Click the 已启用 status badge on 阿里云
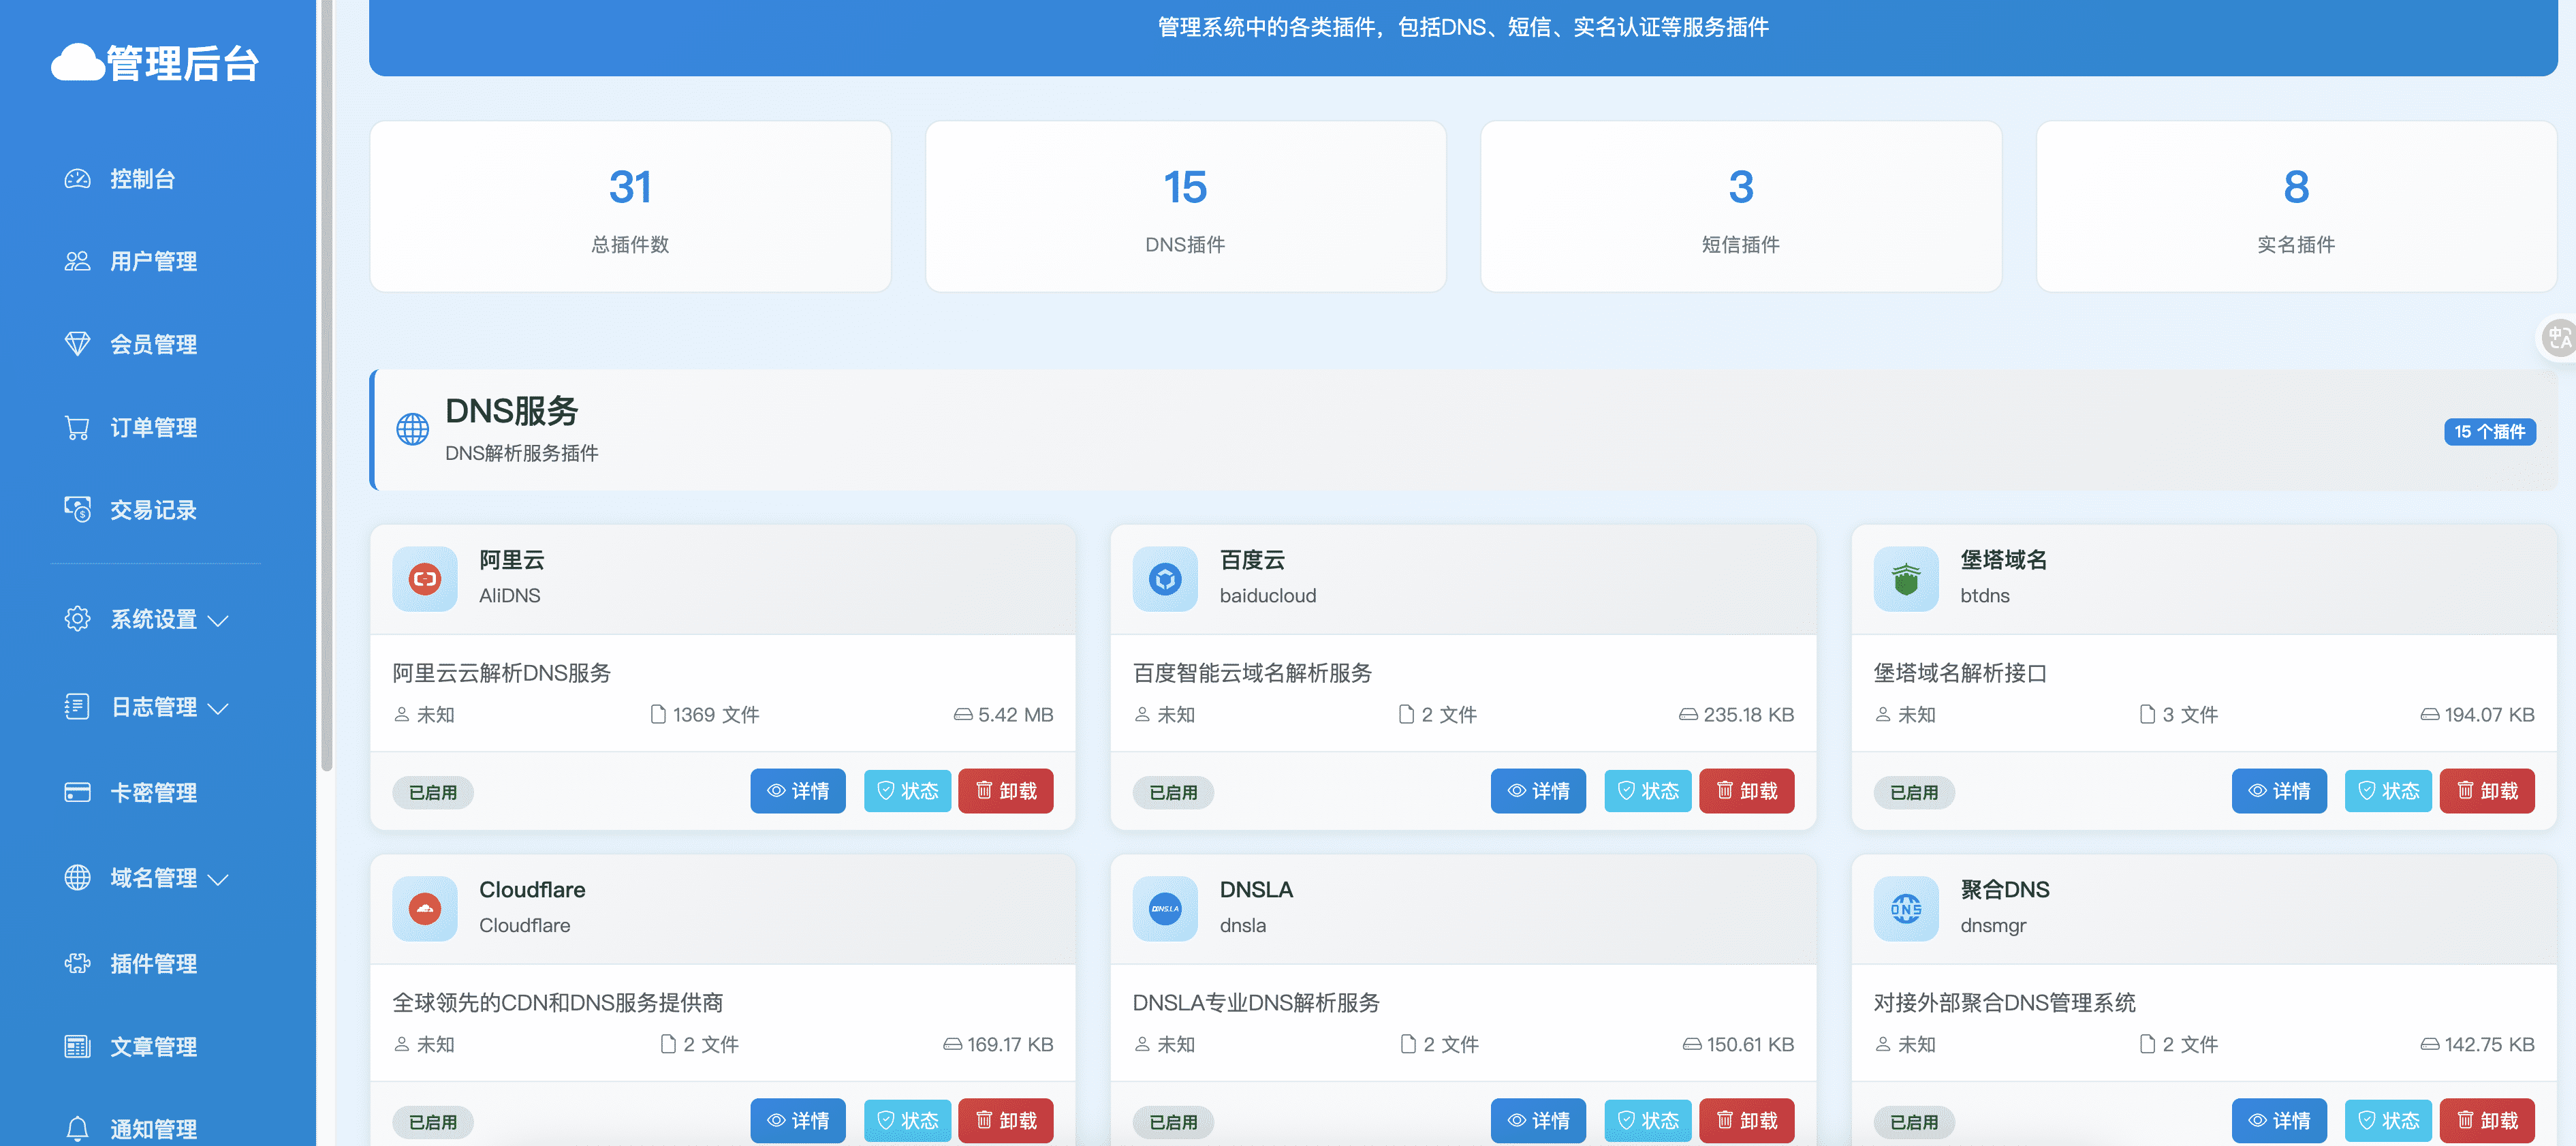2576x1146 pixels. (433, 792)
